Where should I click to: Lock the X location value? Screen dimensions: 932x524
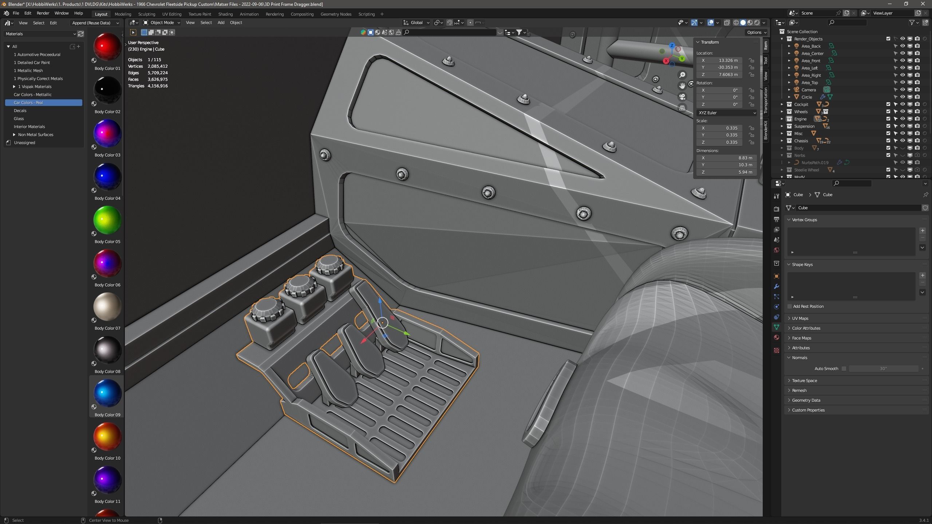751,60
